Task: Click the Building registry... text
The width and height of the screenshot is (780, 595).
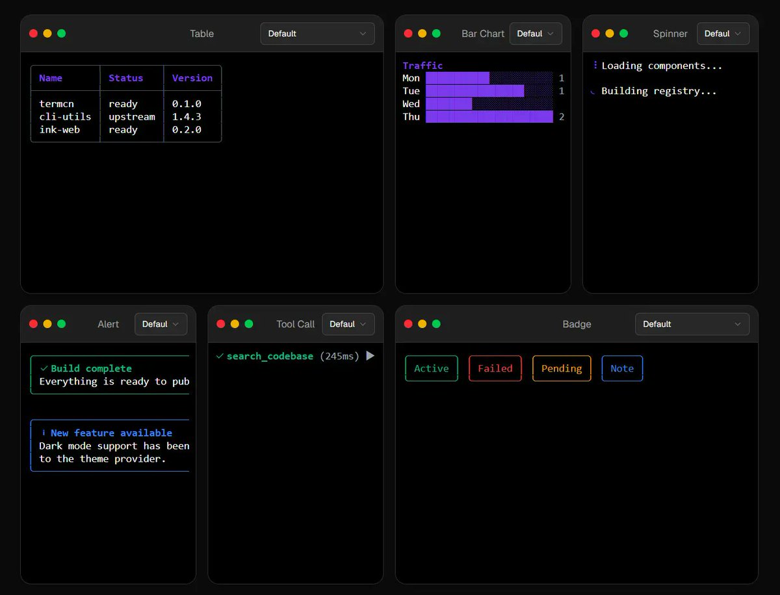Action: click(659, 91)
